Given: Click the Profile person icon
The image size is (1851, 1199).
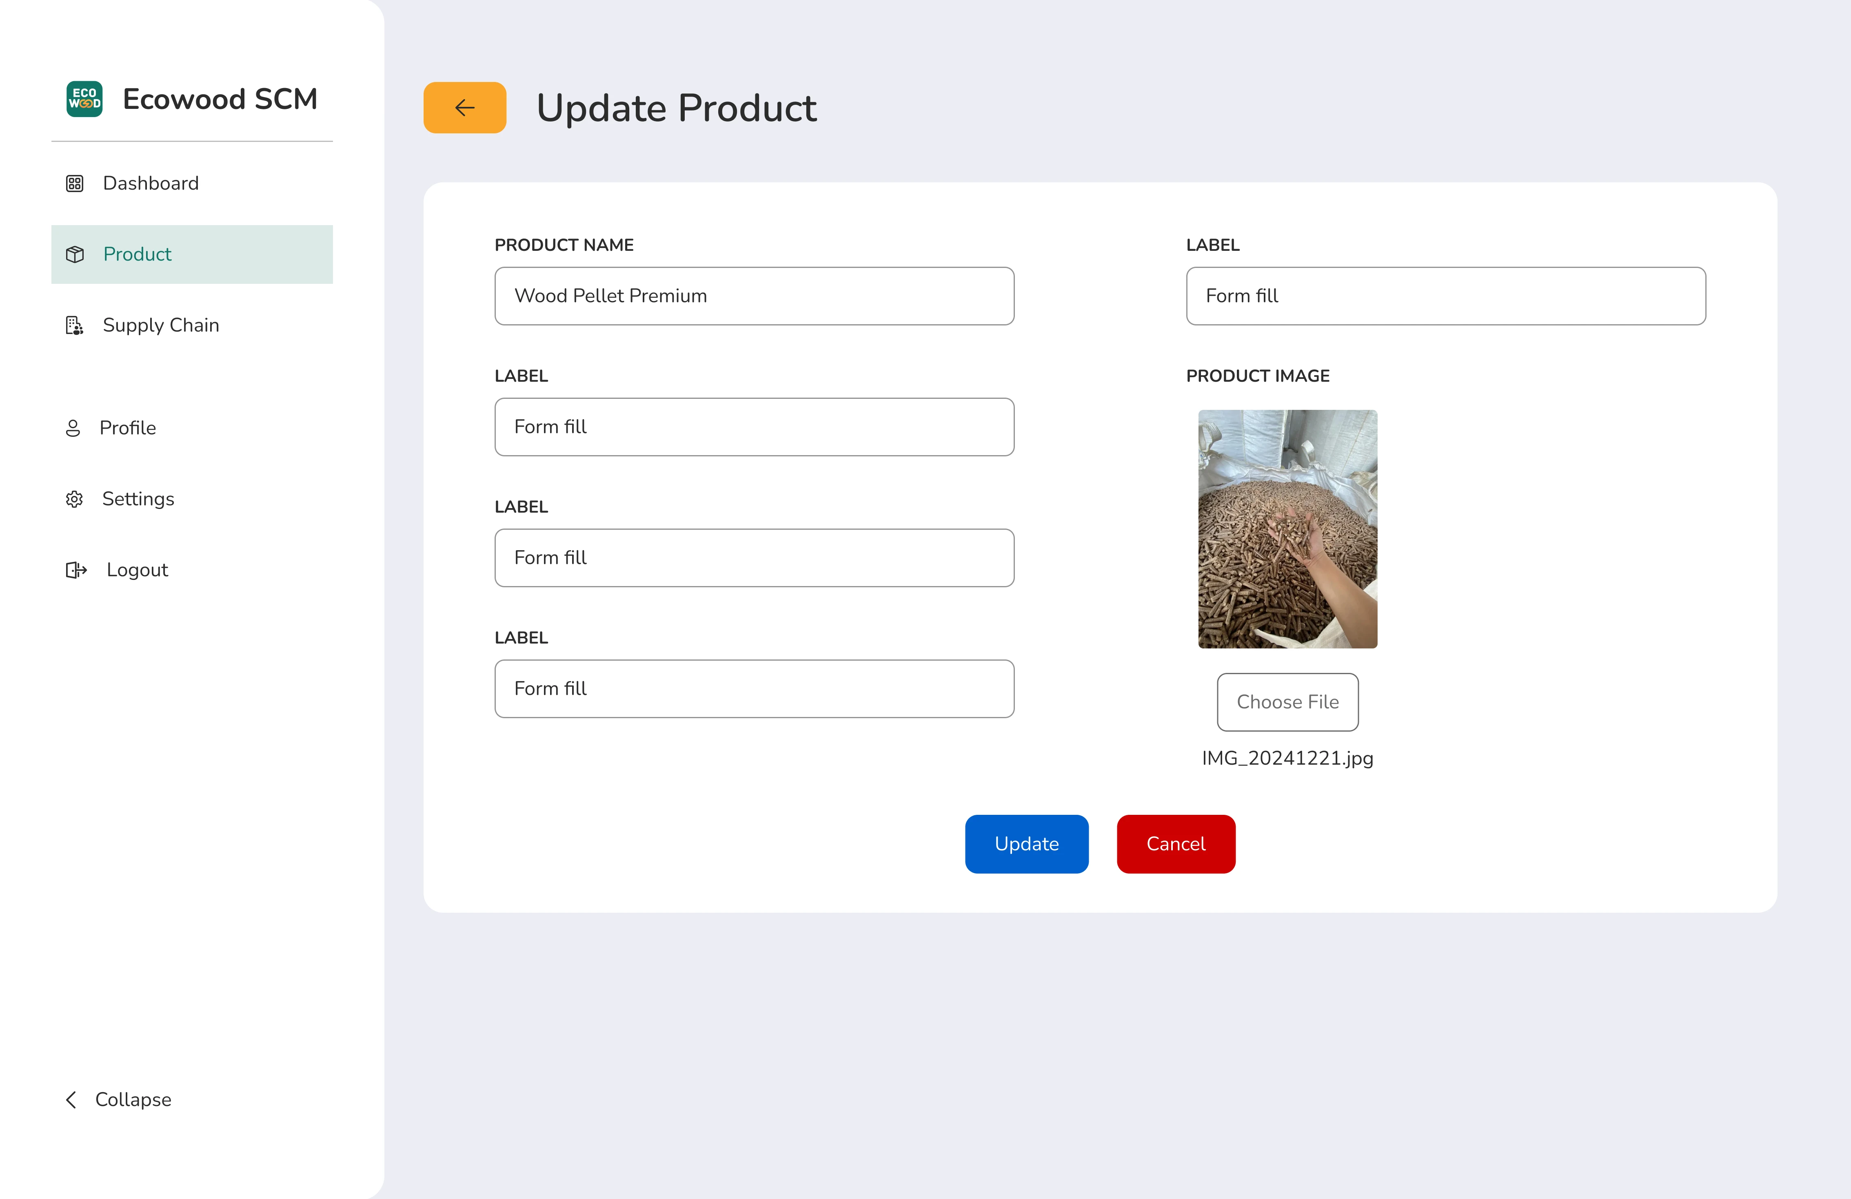Looking at the screenshot, I should pos(73,428).
